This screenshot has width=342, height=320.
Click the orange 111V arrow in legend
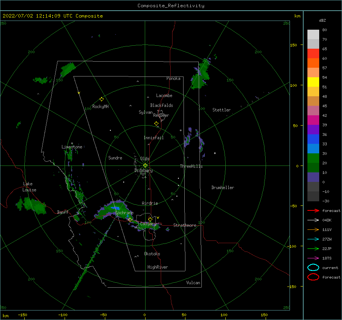click(313, 229)
